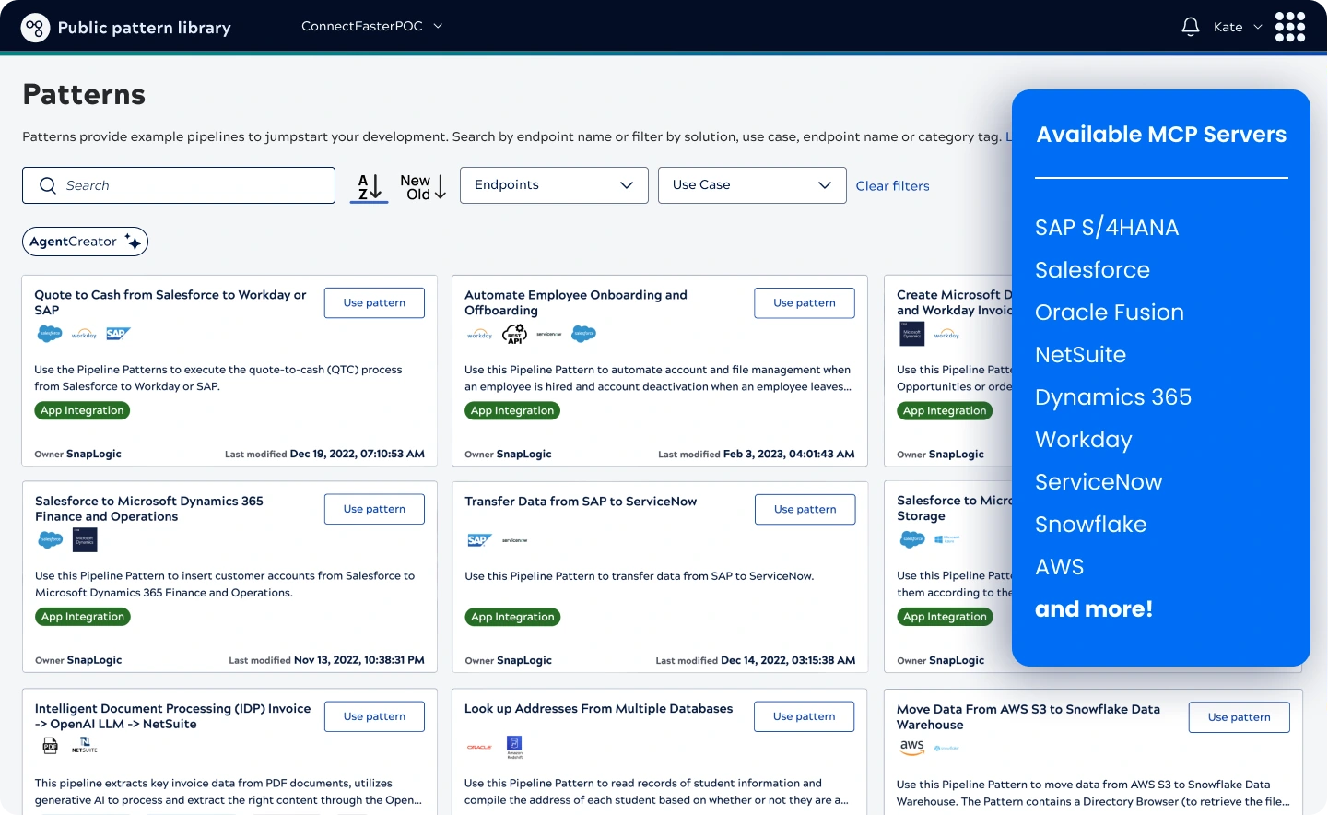
Task: Click the AgentCreator sparkle icon
Action: point(133,242)
